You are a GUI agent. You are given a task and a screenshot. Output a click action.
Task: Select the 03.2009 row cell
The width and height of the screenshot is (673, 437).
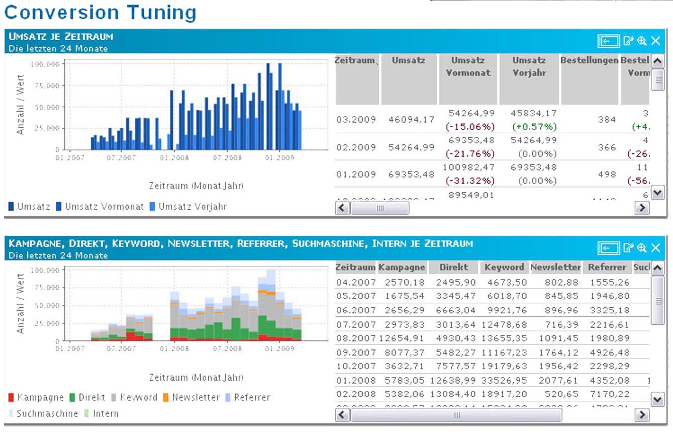[x=356, y=120]
